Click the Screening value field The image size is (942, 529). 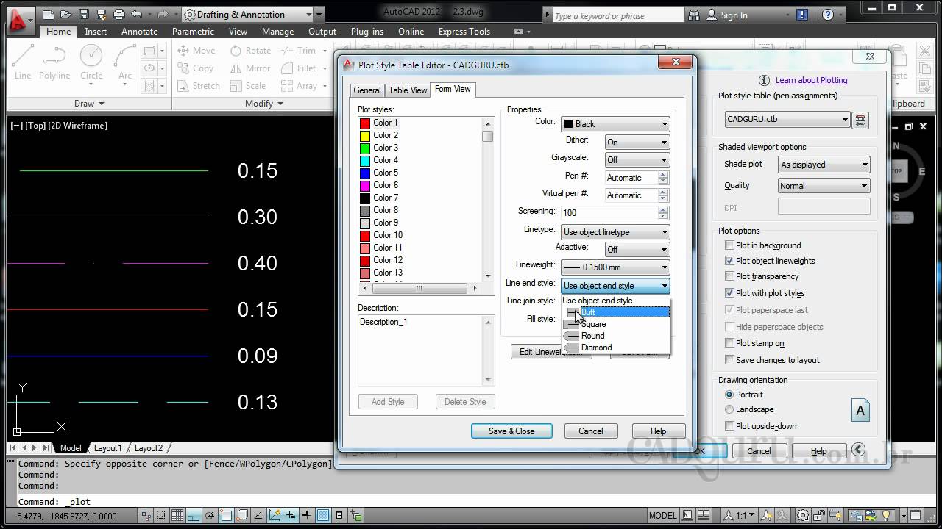tap(609, 213)
